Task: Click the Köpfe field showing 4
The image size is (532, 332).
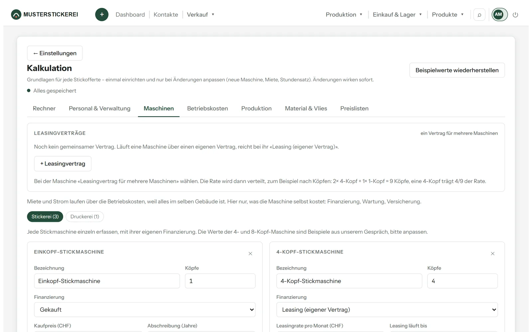Action: pyautogui.click(x=463, y=281)
